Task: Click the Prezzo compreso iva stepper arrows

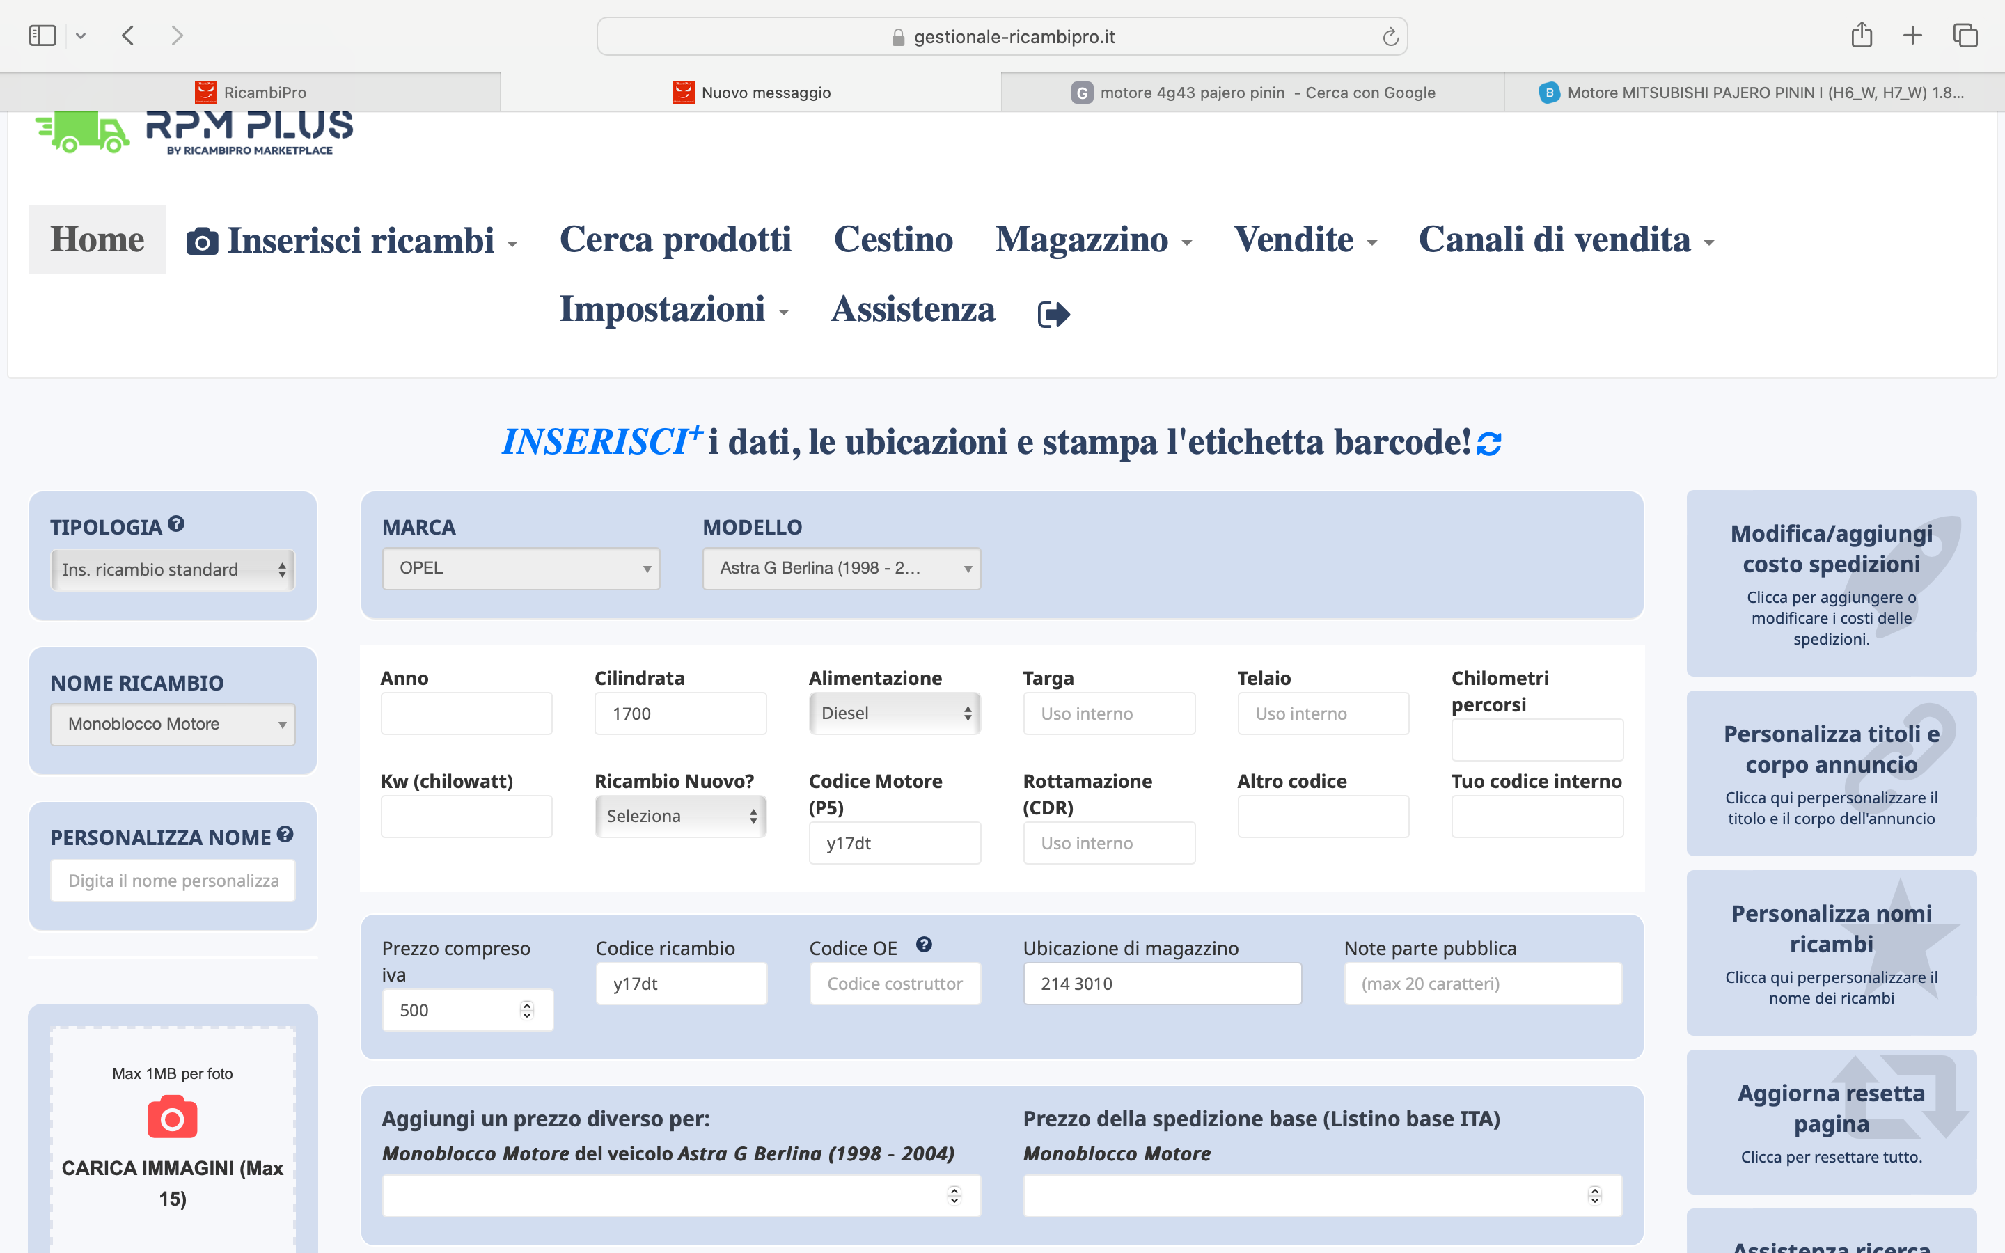Action: (x=527, y=1010)
